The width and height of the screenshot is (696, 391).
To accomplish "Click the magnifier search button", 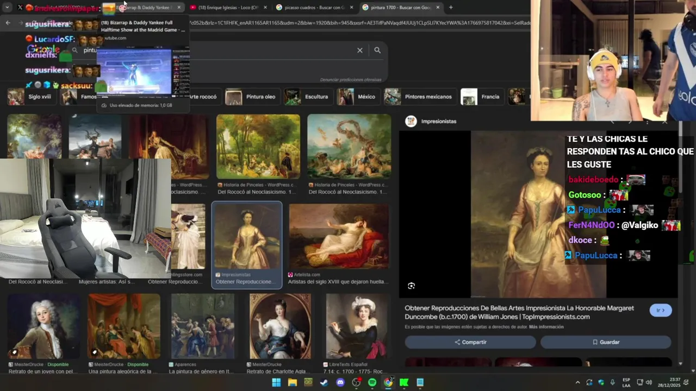I will [x=377, y=50].
